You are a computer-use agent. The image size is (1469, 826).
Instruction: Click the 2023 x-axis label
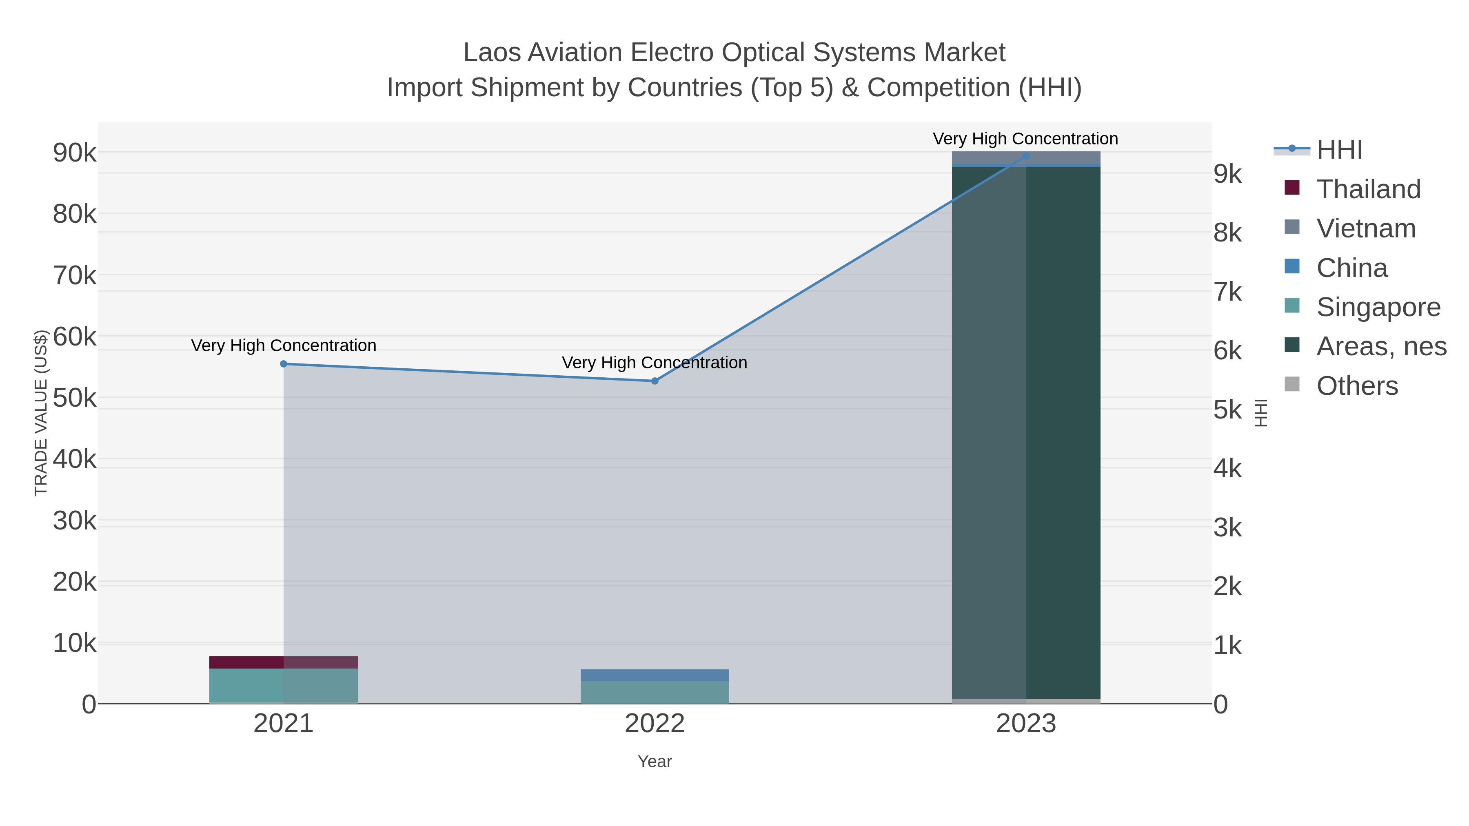point(1026,724)
